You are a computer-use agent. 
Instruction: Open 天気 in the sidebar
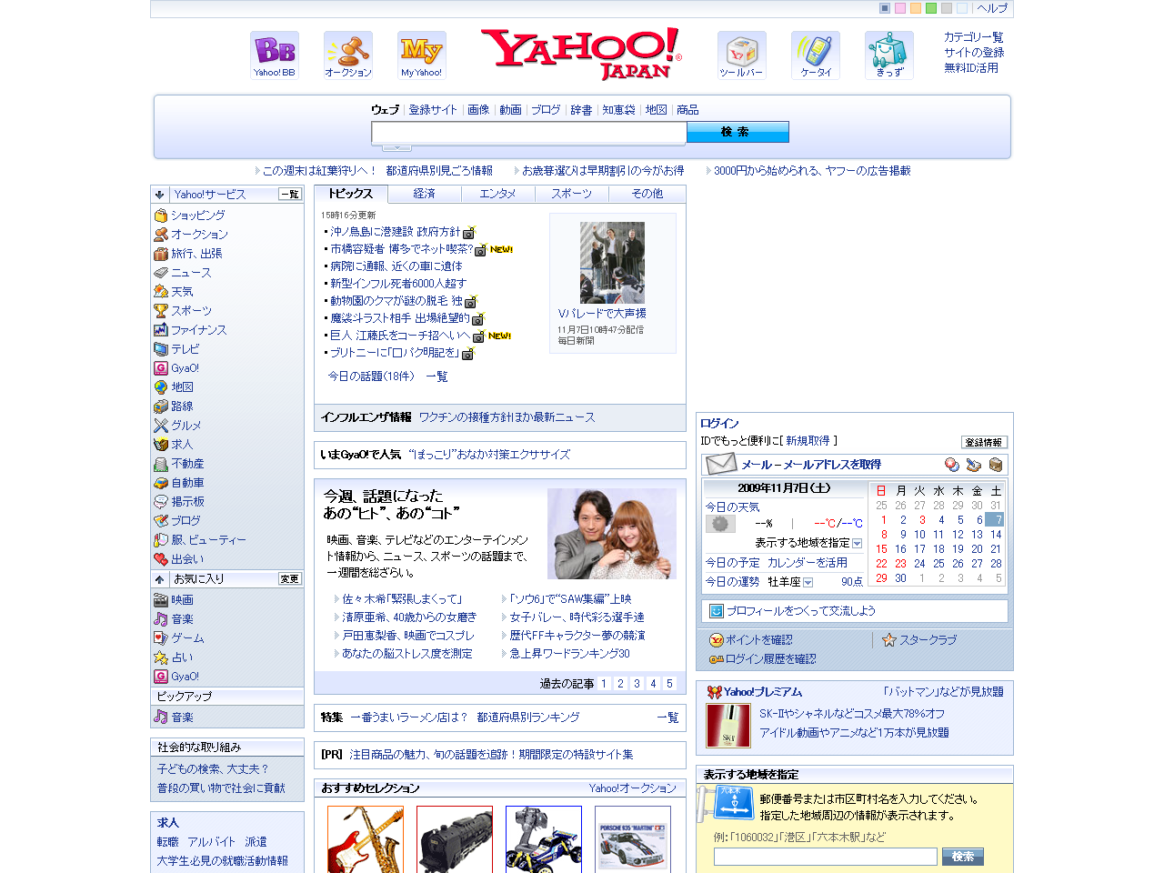point(182,292)
